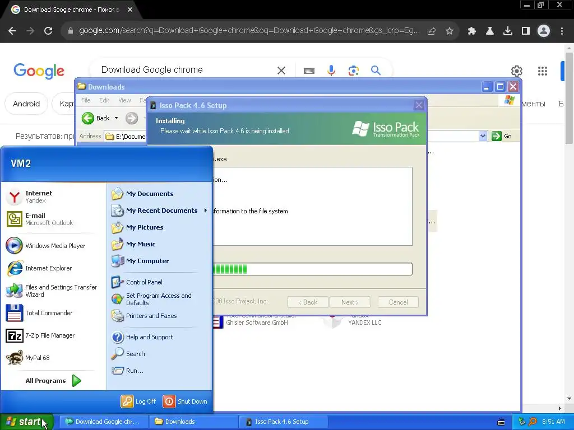This screenshot has height=430, width=574.
Task: Click the system tray clock
Action: tap(553, 422)
